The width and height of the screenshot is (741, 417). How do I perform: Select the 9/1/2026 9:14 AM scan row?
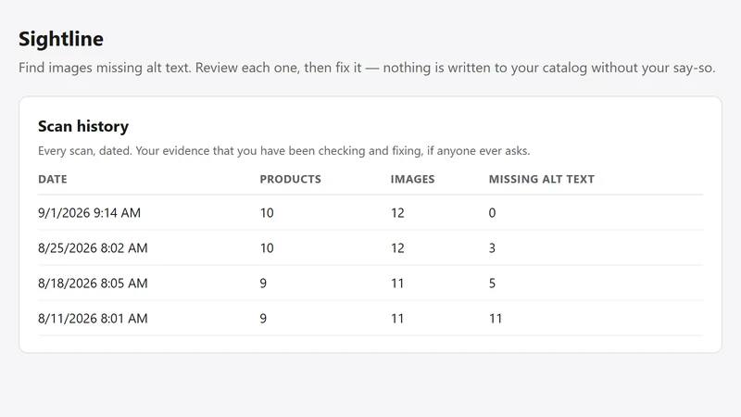[x=370, y=213]
